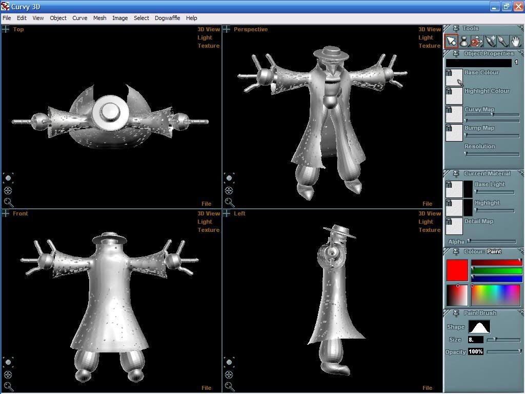Click 3D View label in Top viewport
This screenshot has width=525, height=394.
(209, 29)
